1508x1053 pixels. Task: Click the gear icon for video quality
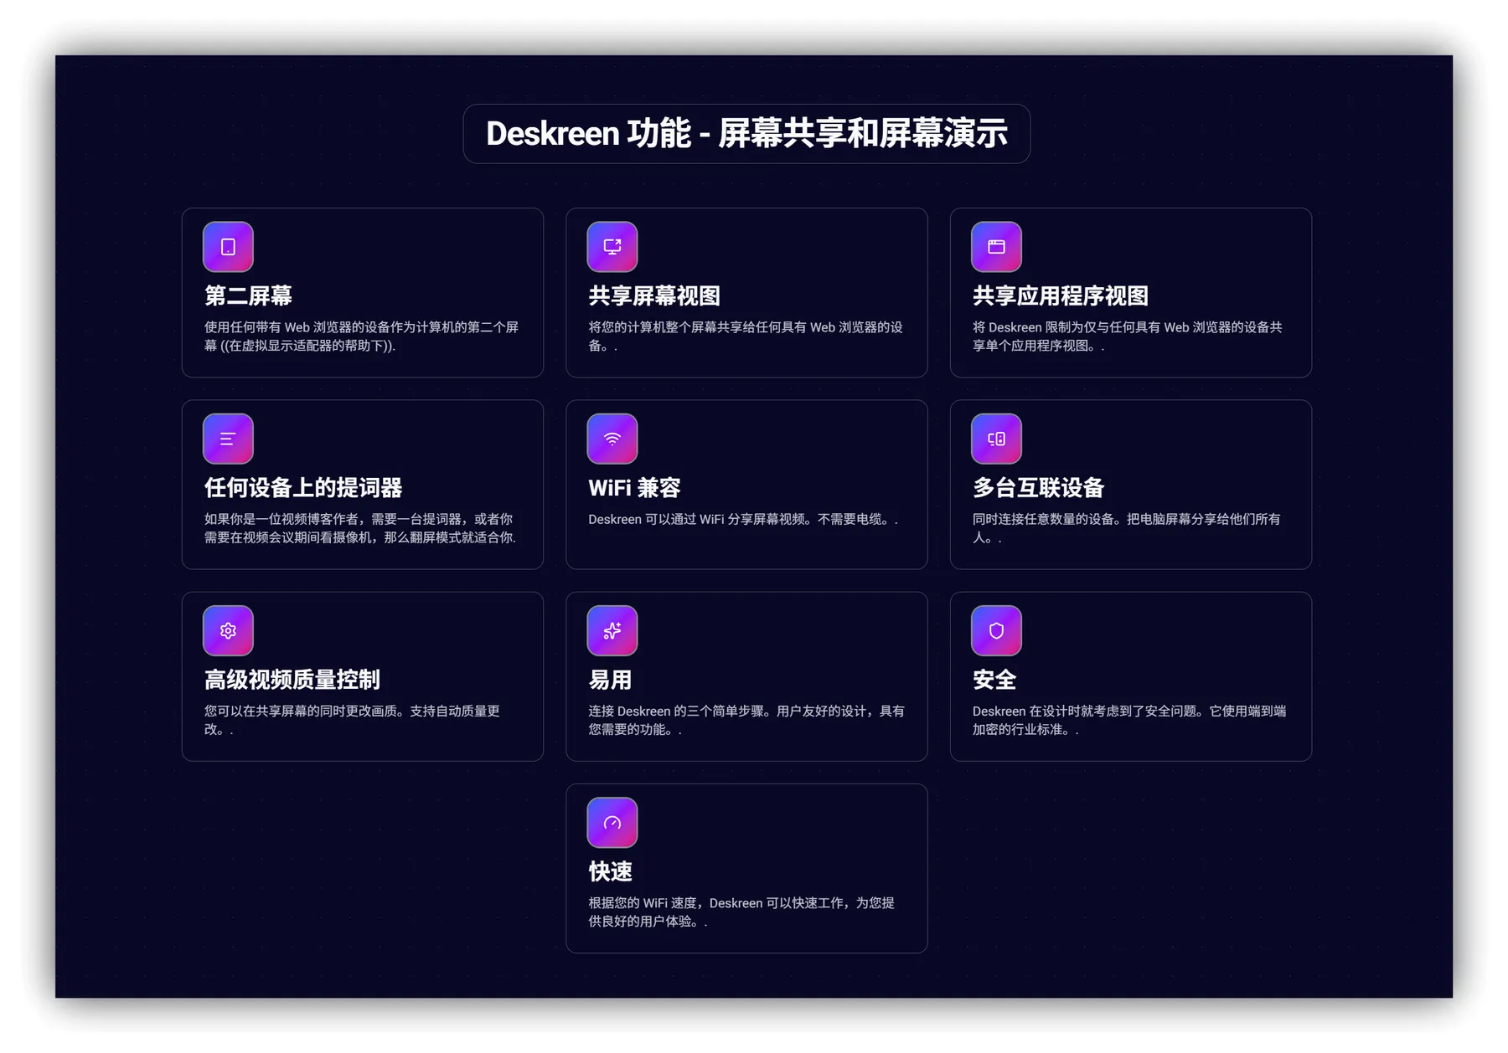coord(228,630)
